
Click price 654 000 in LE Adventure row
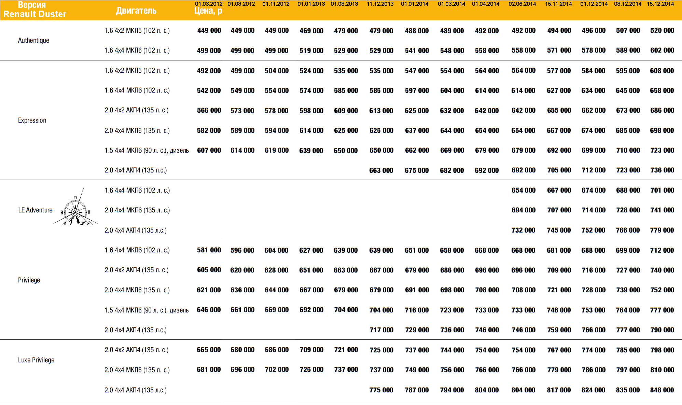point(524,190)
